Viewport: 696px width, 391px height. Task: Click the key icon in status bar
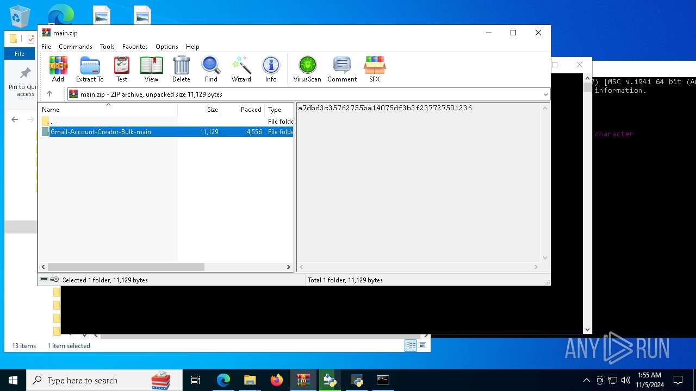tap(54, 280)
